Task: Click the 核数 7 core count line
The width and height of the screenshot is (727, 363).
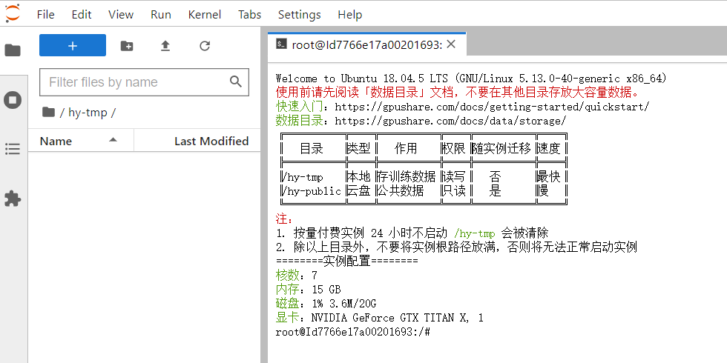Action: point(297,276)
